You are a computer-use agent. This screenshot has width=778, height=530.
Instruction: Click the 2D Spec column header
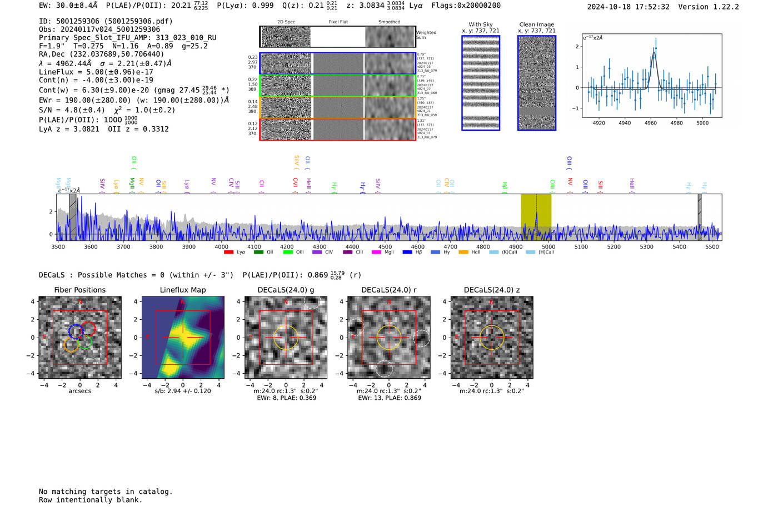[x=286, y=22]
